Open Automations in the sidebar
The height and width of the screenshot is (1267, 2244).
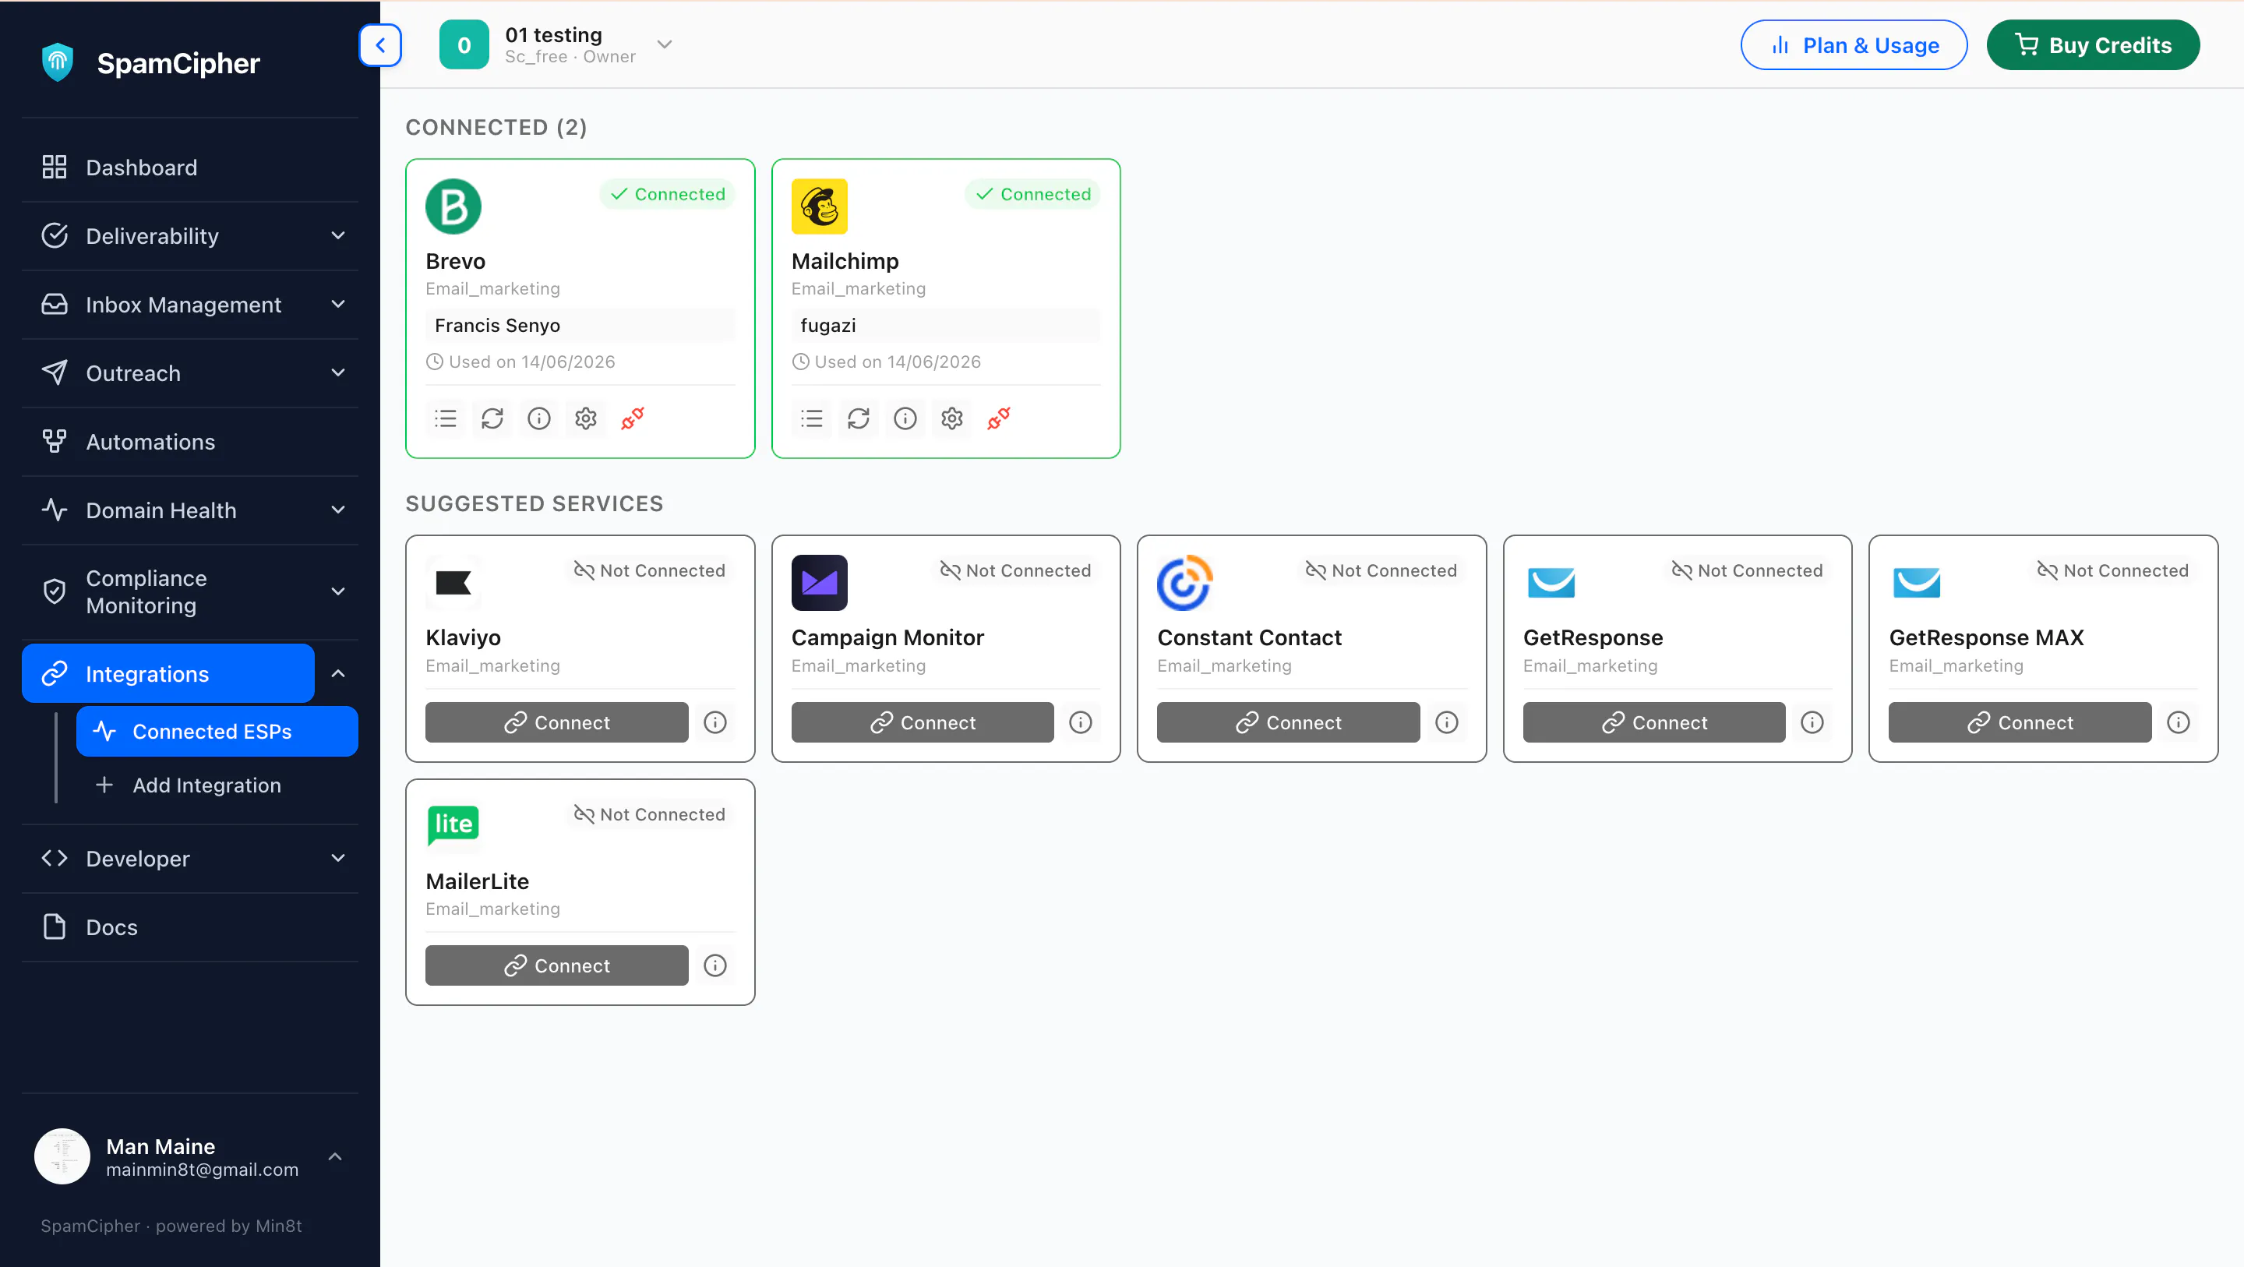[190, 442]
